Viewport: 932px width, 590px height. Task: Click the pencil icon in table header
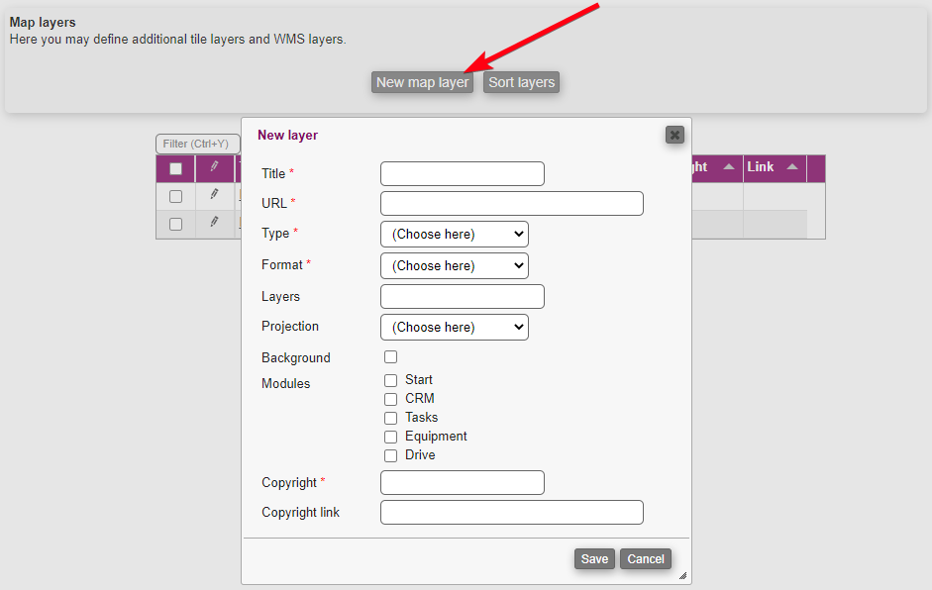click(214, 167)
